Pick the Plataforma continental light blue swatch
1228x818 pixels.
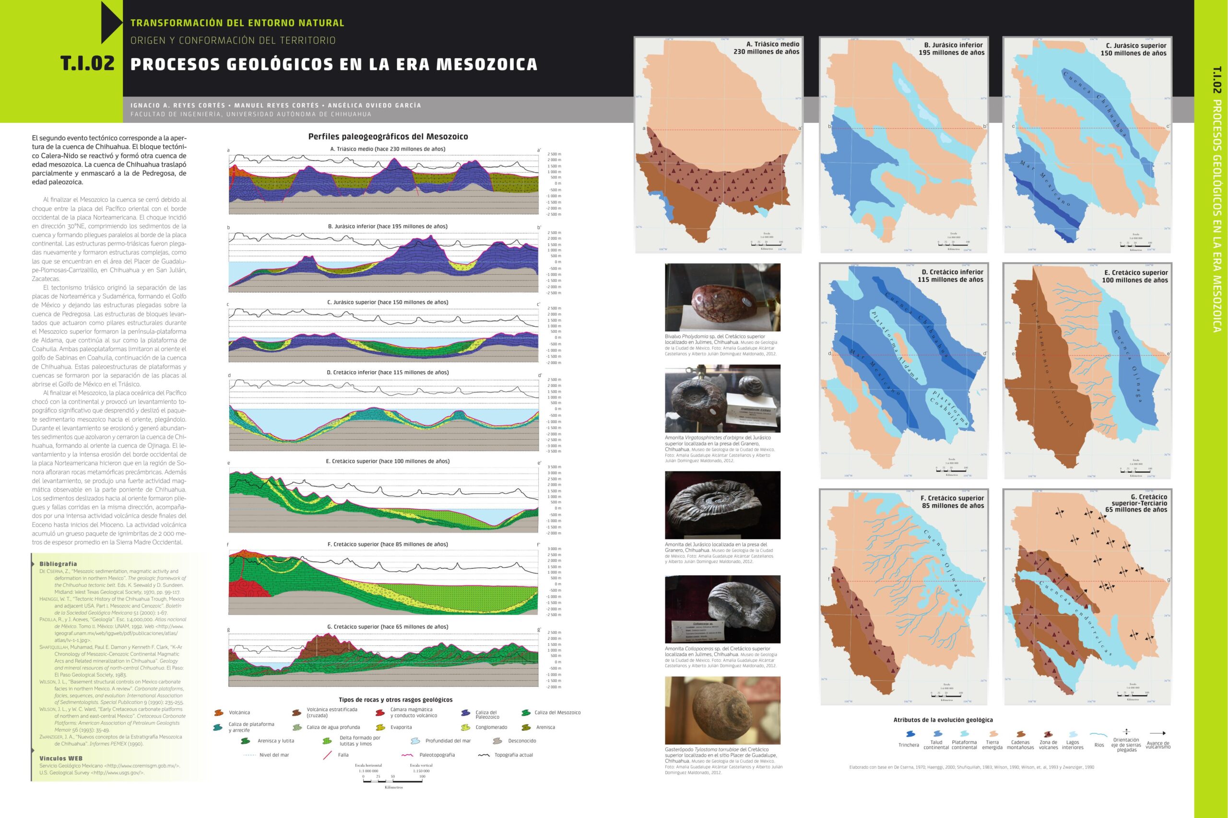coord(965,734)
